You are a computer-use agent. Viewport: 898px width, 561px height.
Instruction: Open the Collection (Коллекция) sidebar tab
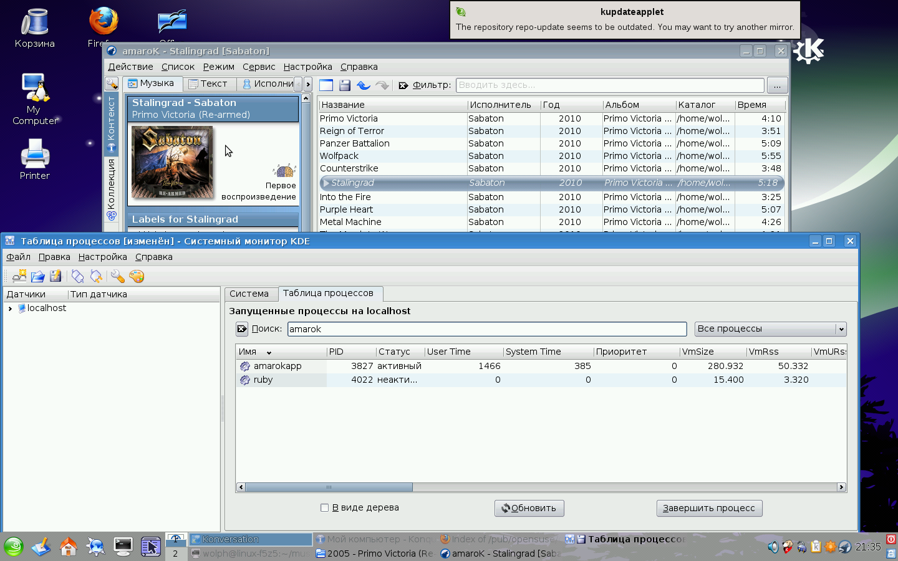[112, 190]
